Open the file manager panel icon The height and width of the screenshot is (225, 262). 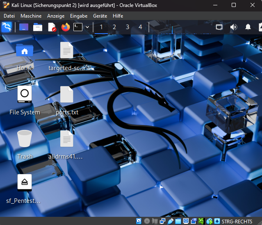point(38,27)
